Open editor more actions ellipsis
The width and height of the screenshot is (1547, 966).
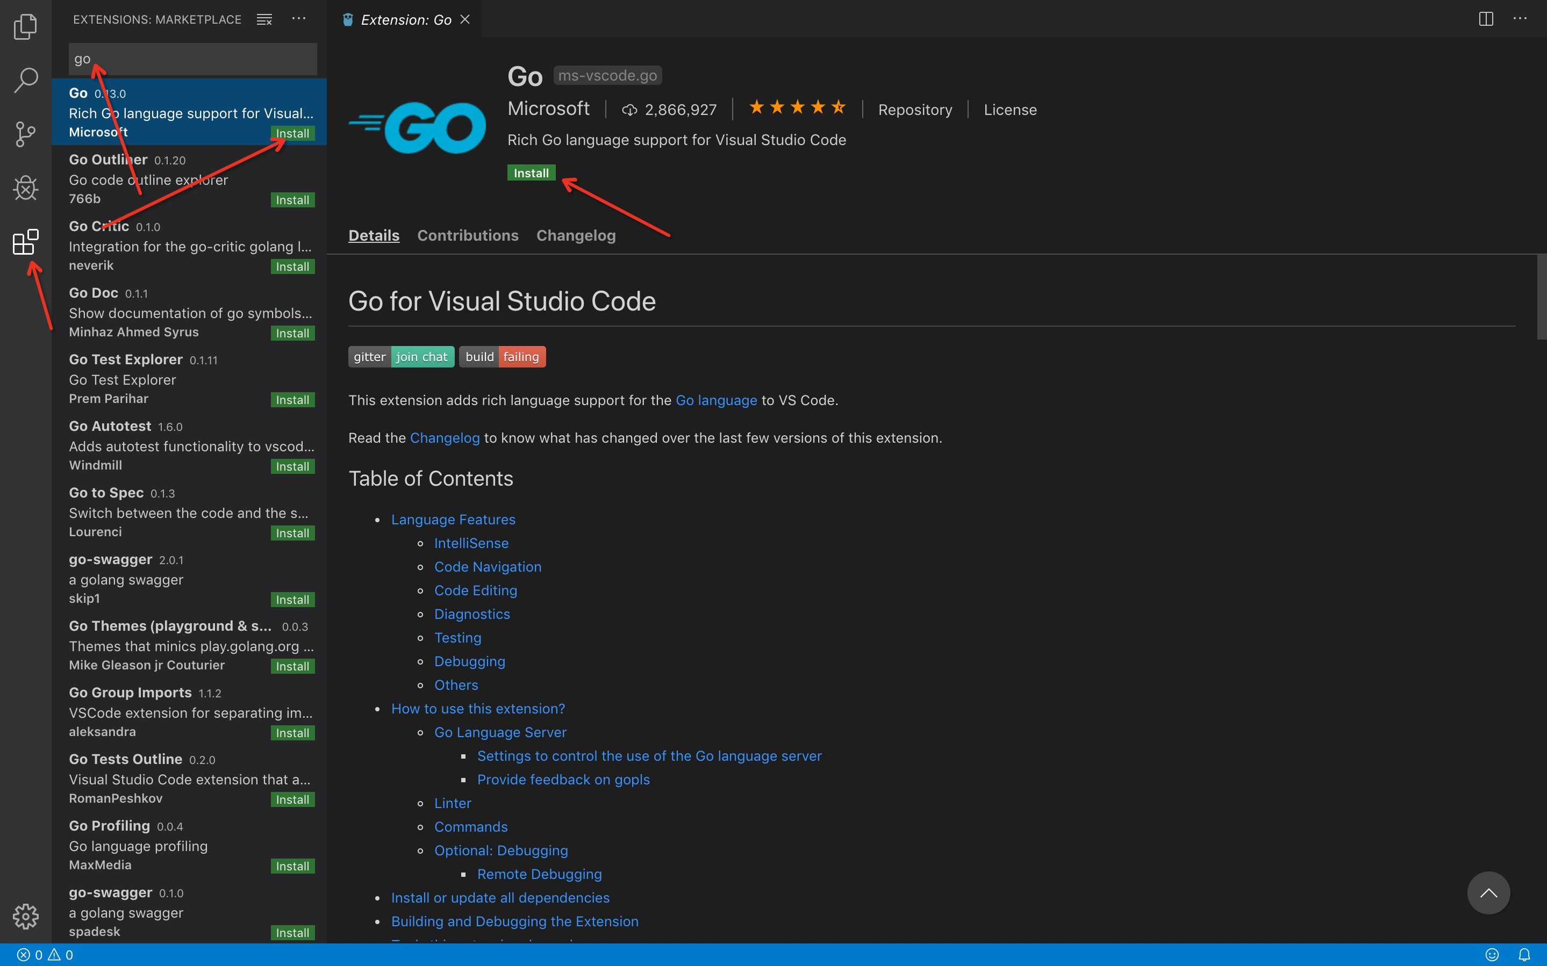point(1520,19)
